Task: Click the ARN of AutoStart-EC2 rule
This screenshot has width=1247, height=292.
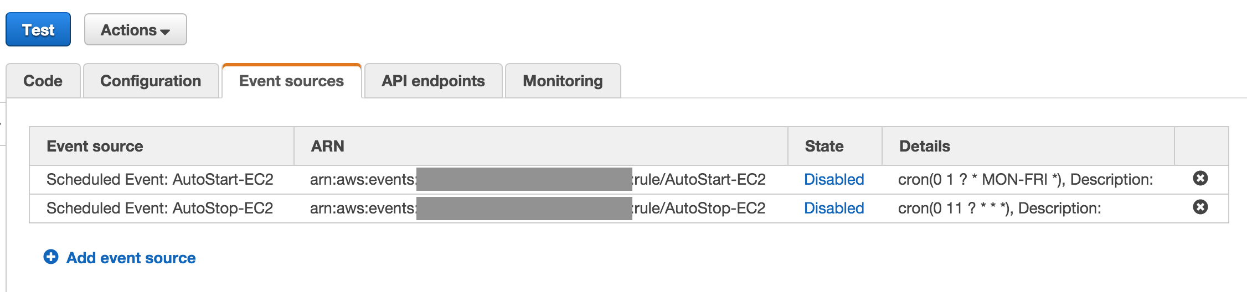Action: click(x=538, y=179)
